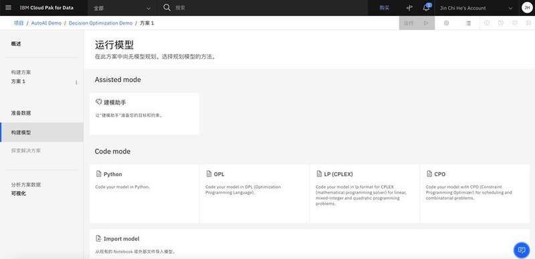Go to AutoAI Demo breadcrumb
The height and width of the screenshot is (259, 535).
46,23
